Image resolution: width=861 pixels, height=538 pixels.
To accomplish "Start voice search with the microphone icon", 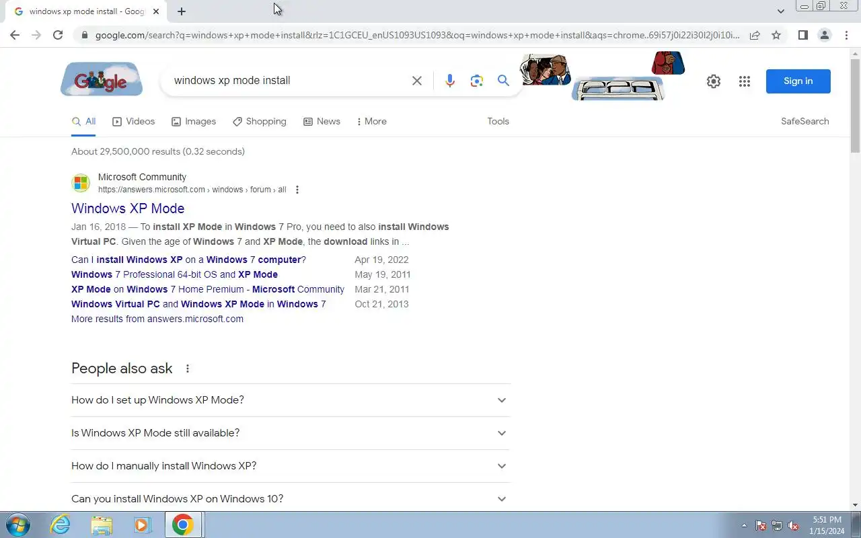I will 450,81.
